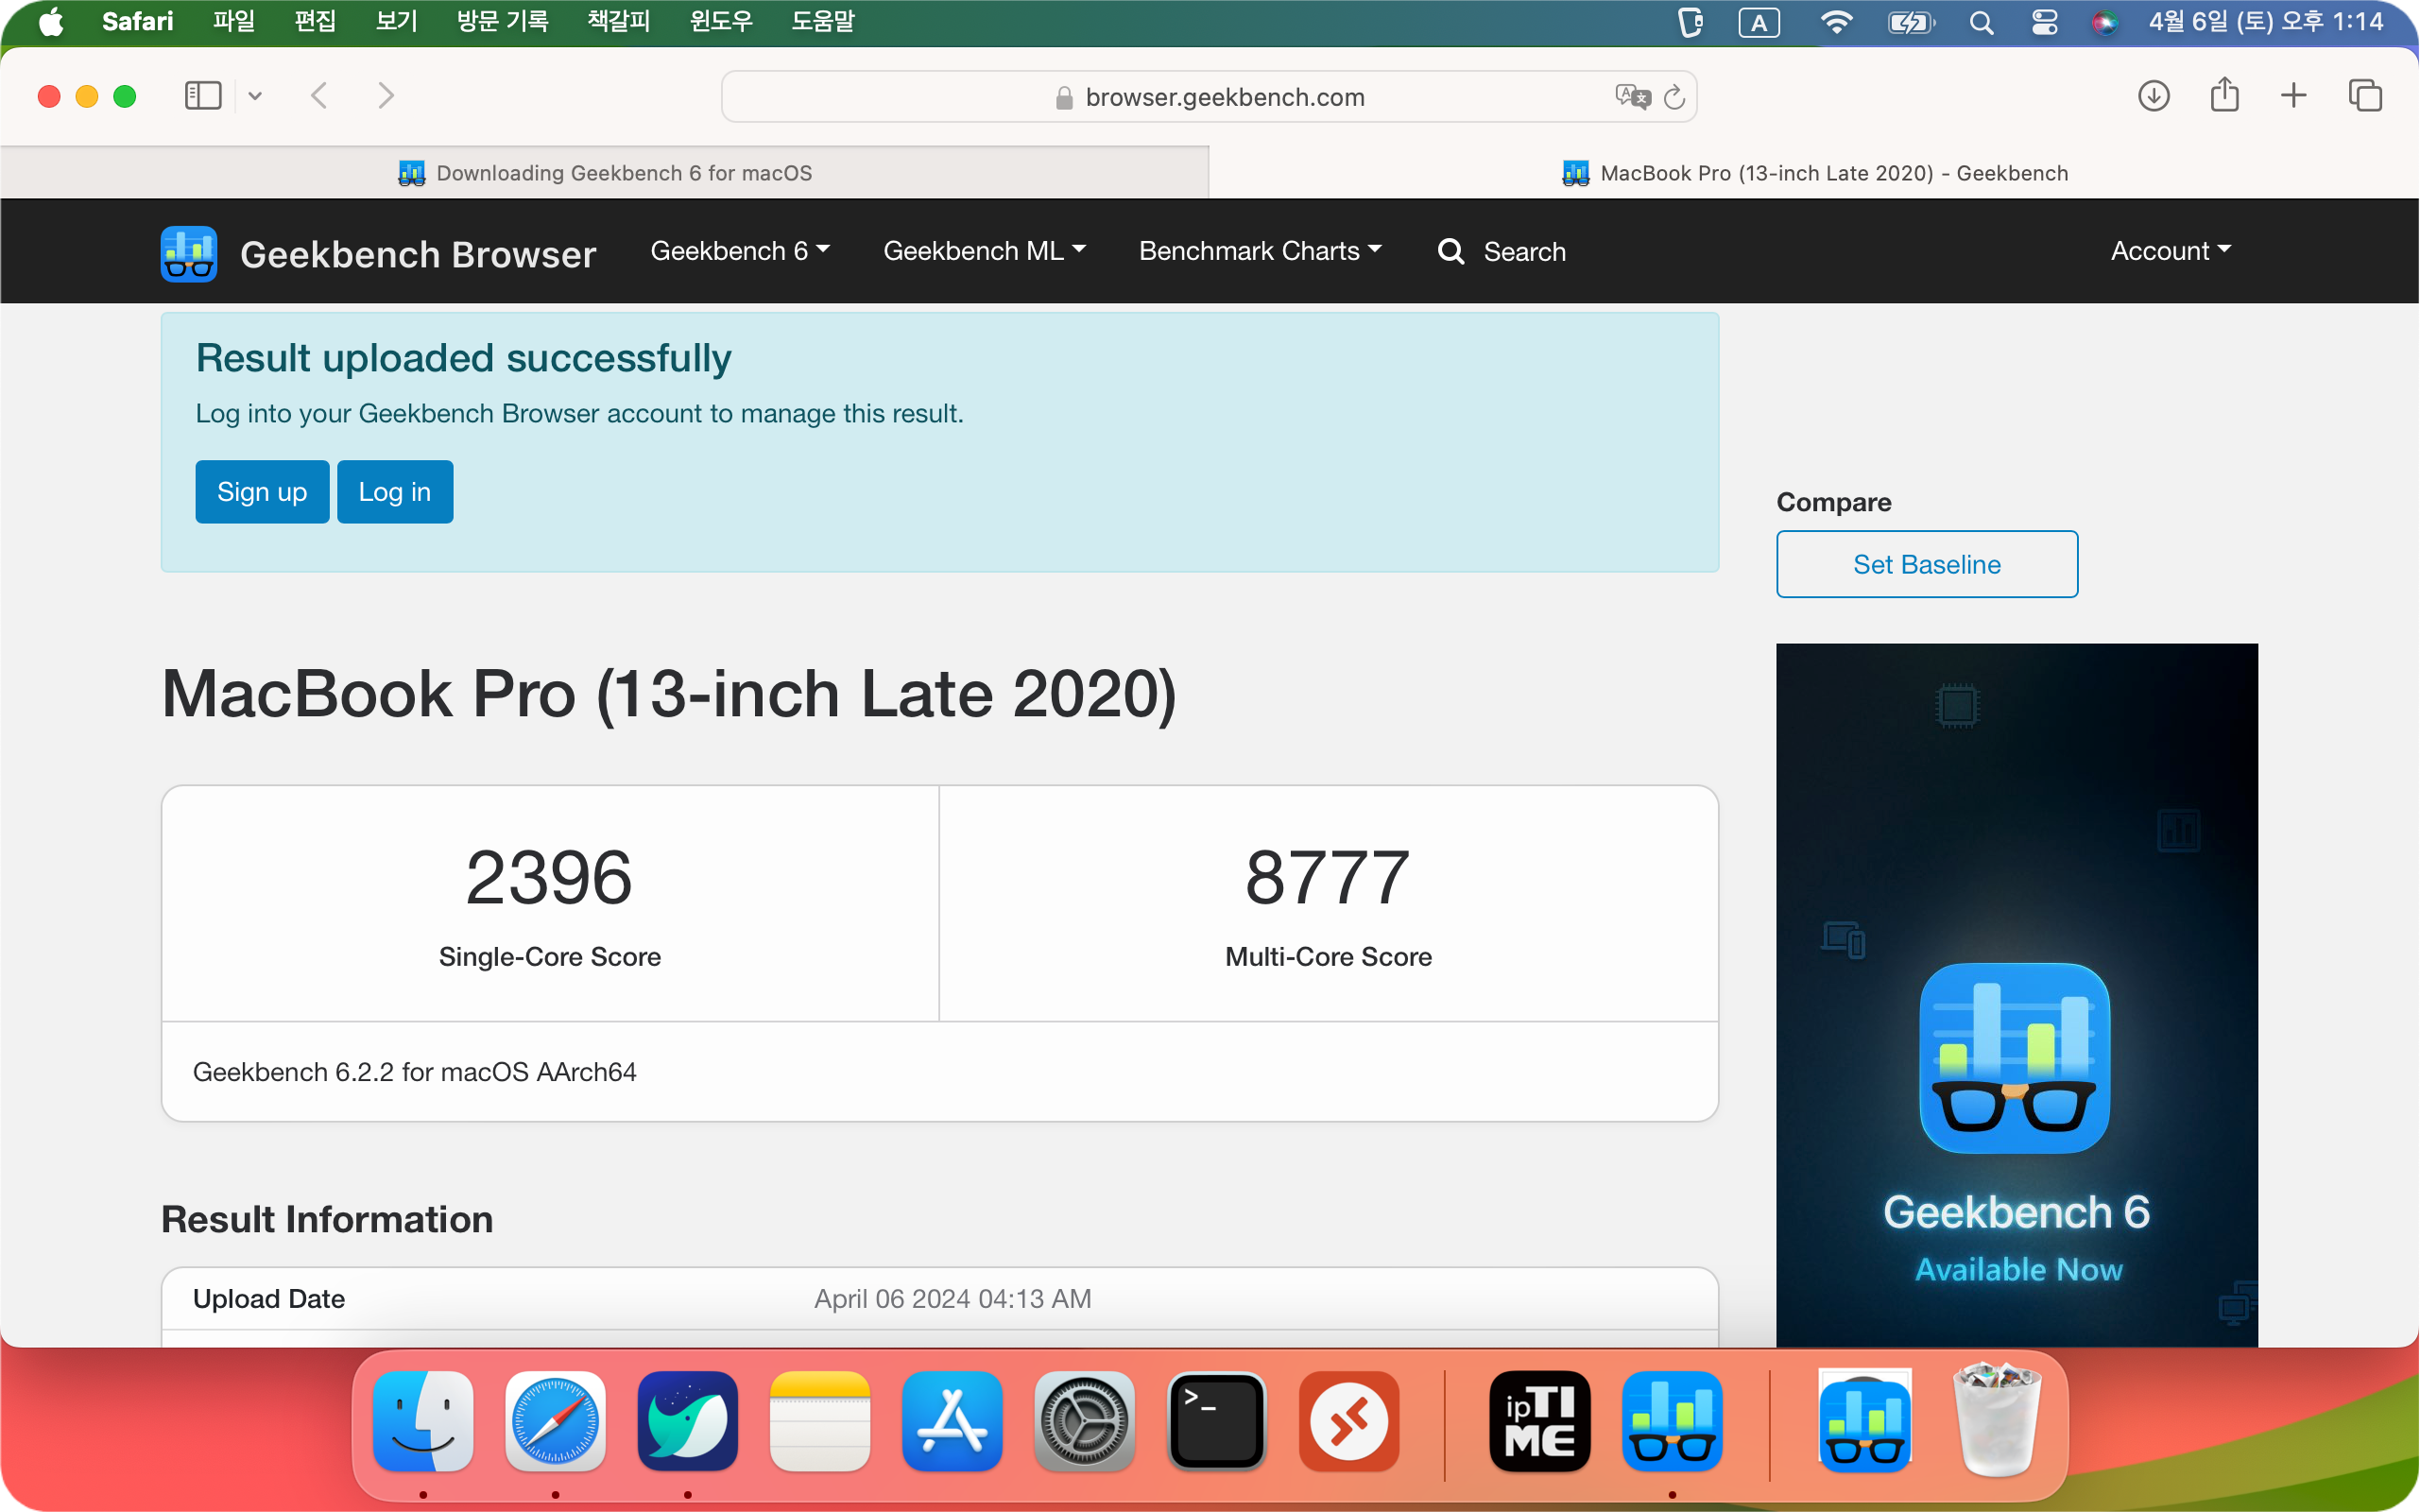Image resolution: width=2420 pixels, height=1512 pixels.
Task: Open Control Center icon
Action: 2044,22
